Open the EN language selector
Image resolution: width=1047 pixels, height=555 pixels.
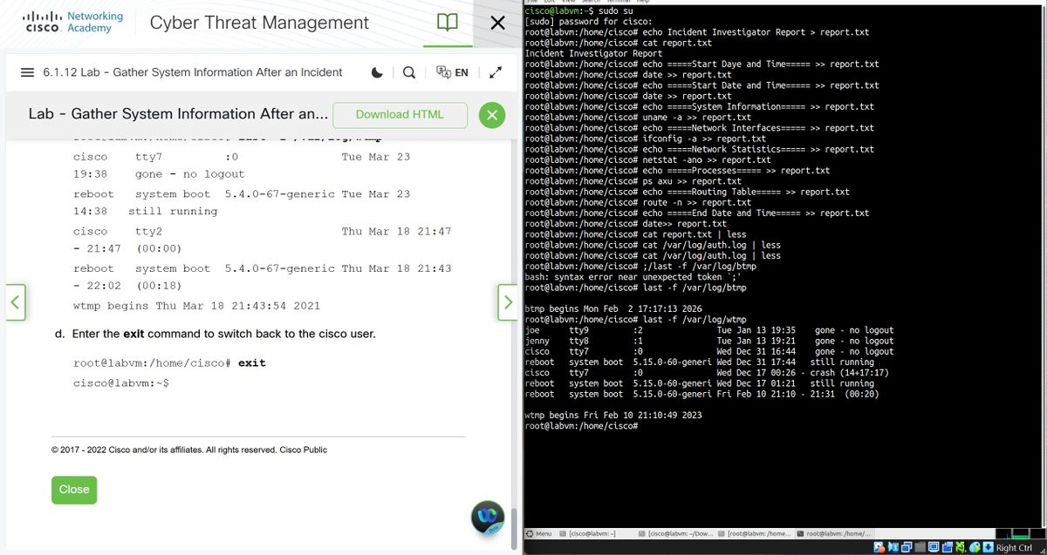pos(452,72)
